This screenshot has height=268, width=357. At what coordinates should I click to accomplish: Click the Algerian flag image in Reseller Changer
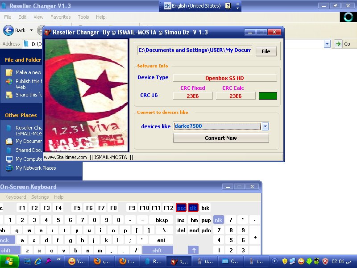tap(87, 95)
